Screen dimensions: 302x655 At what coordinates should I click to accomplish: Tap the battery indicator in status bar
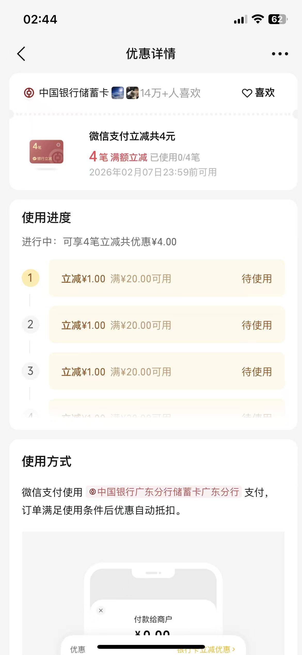tap(277, 19)
